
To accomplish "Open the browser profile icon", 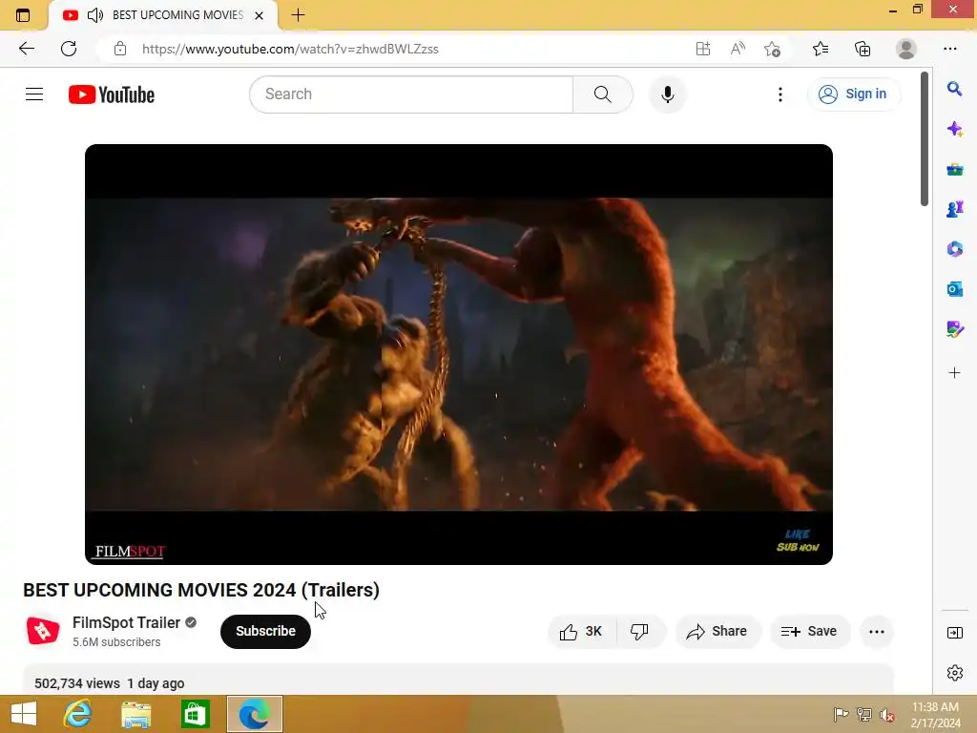I will point(906,49).
